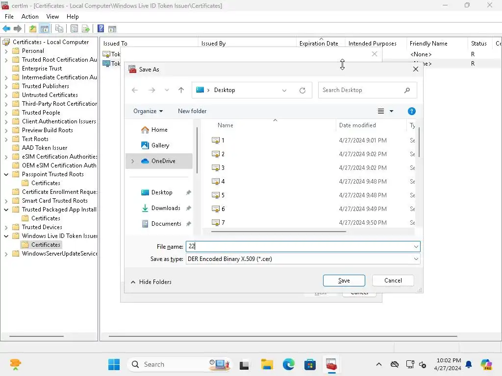Click the Expiration Date column header
This screenshot has width=502, height=376.
point(319,44)
